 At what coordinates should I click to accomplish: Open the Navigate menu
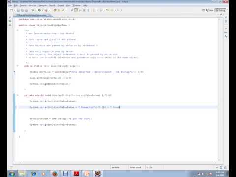43,5
